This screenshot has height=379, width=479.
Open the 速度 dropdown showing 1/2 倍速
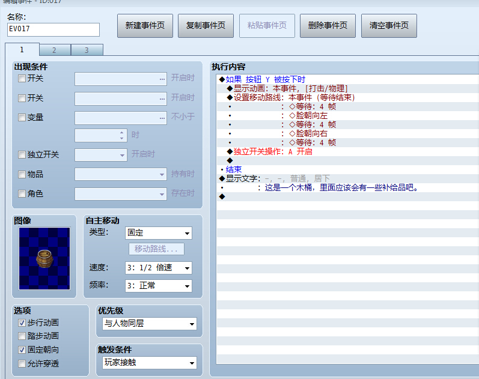pyautogui.click(x=158, y=268)
